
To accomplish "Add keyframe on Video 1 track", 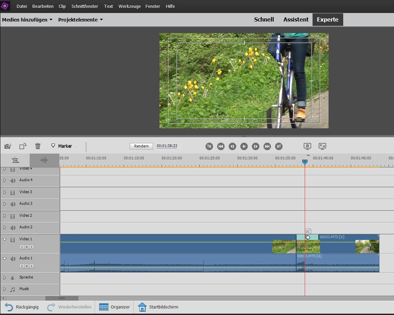I will (27, 247).
